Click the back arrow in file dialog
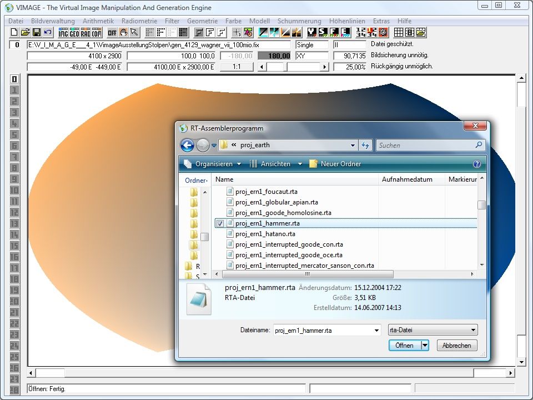The height and width of the screenshot is (400, 533). (188, 145)
